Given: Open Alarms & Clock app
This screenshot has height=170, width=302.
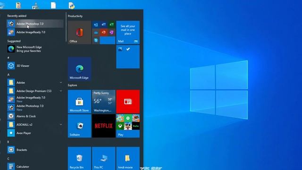Looking at the screenshot, I should pyautogui.click(x=35, y=116).
